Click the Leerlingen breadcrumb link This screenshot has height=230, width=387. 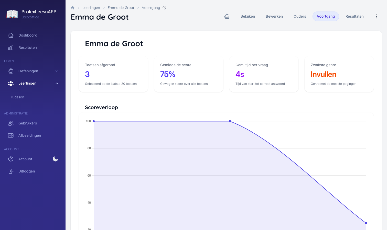tap(91, 8)
